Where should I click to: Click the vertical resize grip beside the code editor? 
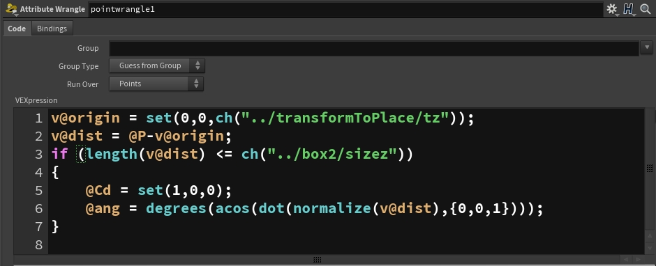650,169
